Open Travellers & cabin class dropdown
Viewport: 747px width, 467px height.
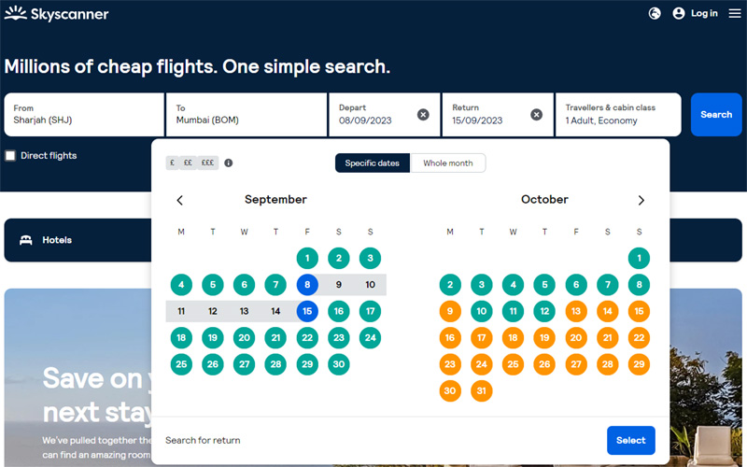pos(619,114)
